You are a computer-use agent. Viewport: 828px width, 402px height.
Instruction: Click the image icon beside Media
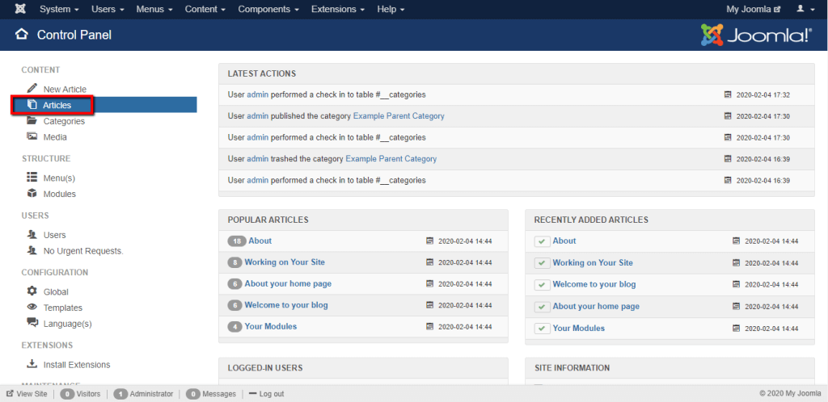coord(32,136)
